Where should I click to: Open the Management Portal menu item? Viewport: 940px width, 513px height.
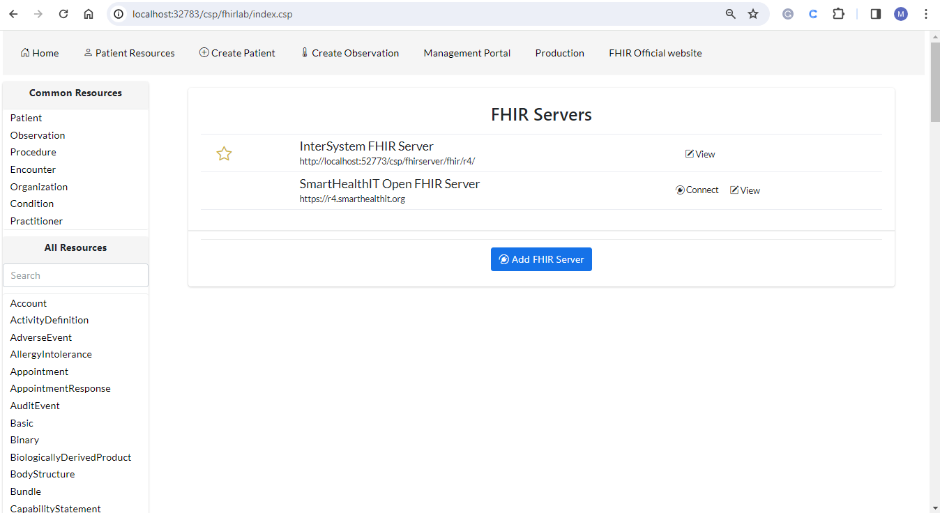pos(467,53)
